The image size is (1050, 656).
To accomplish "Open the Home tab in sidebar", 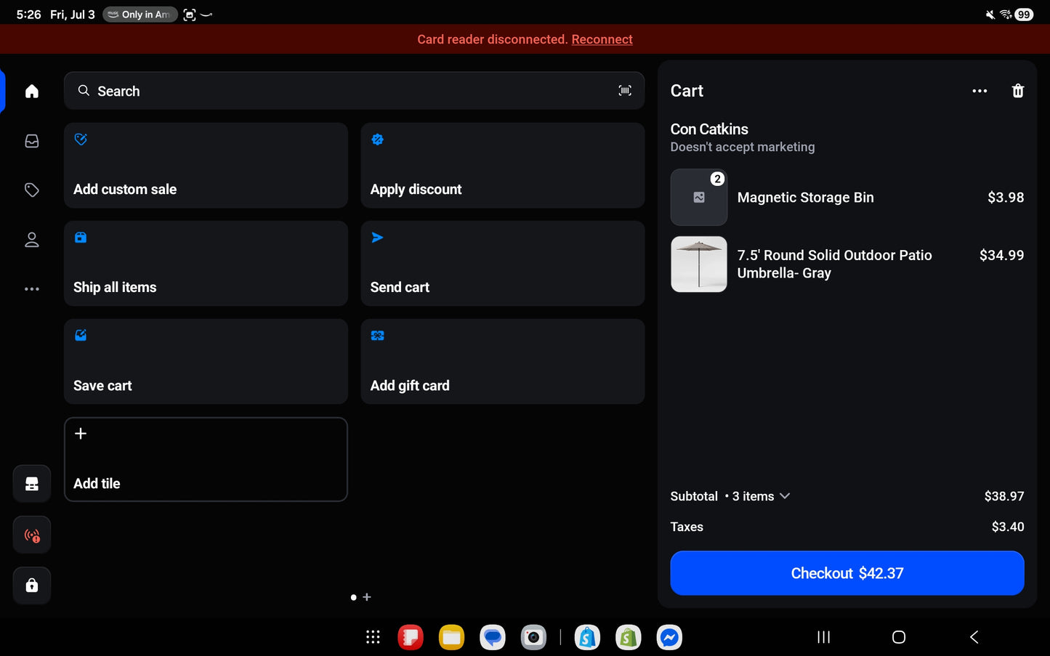I will [x=31, y=91].
